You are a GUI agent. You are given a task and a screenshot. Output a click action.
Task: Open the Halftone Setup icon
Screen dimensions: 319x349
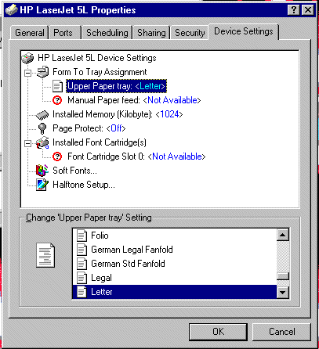point(42,185)
